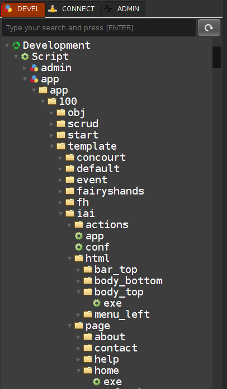Click the green Development root icon
This screenshot has width=227, height=389.
16,45
